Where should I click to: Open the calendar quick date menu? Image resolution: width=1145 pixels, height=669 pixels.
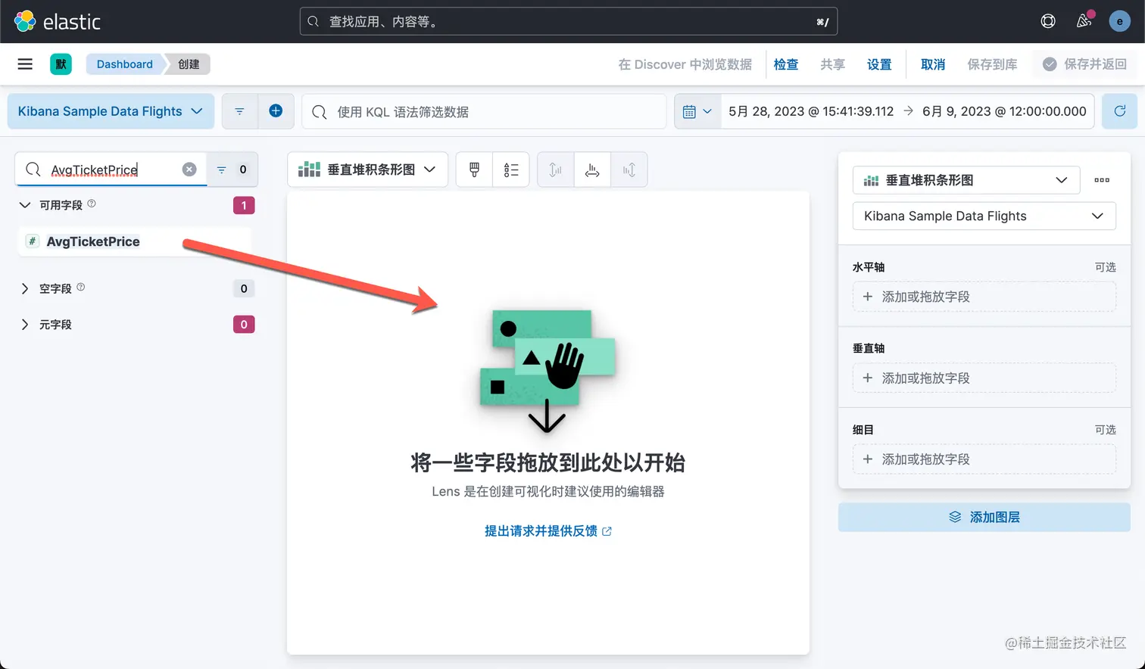(697, 111)
